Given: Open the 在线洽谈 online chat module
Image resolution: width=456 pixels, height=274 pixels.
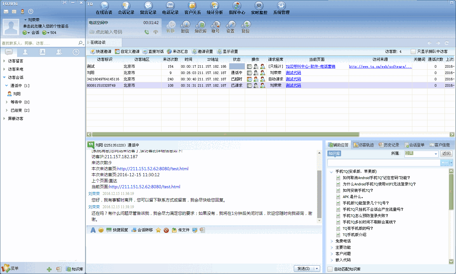Looking at the screenshot, I should click(x=104, y=8).
